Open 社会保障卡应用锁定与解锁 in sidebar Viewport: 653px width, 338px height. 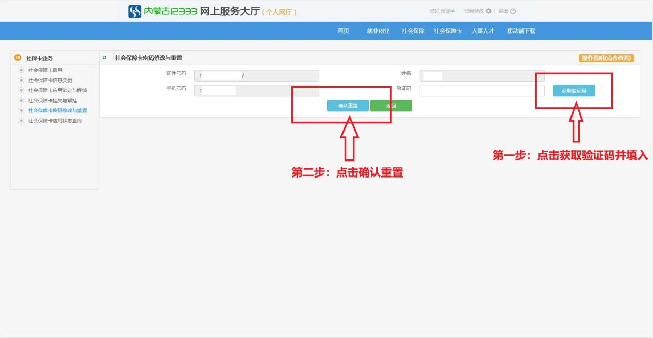(x=57, y=90)
